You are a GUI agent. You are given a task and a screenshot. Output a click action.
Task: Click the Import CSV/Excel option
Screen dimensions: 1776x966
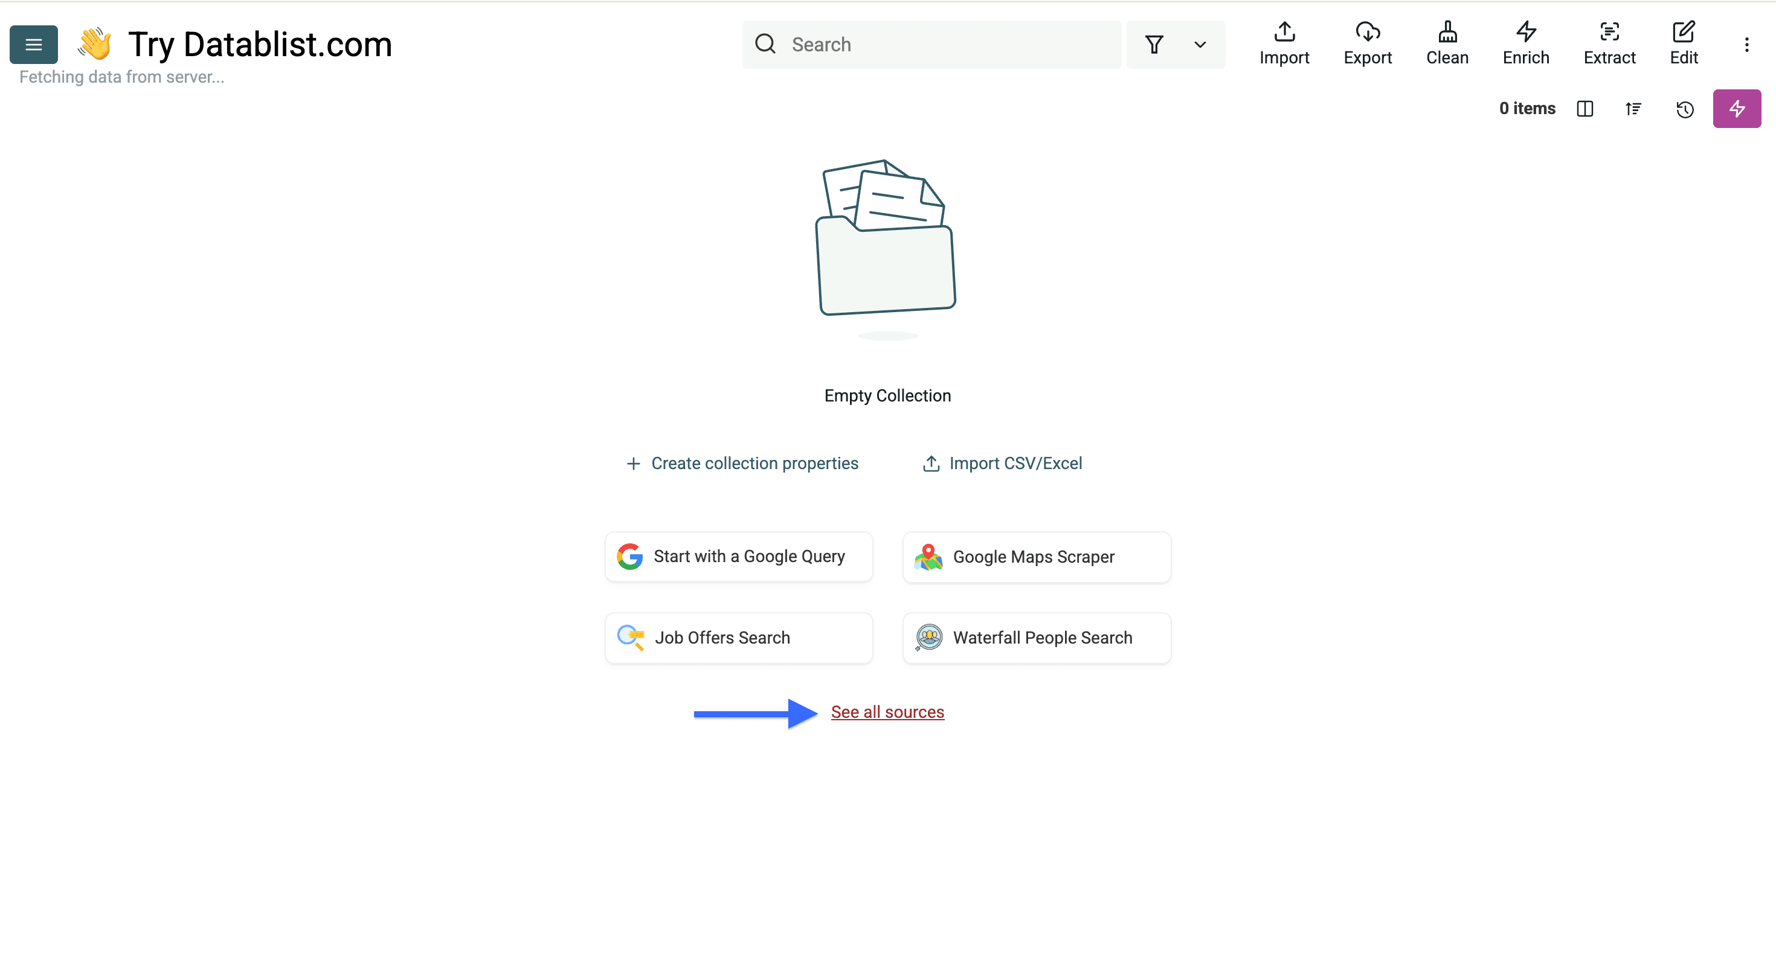pos(1002,463)
